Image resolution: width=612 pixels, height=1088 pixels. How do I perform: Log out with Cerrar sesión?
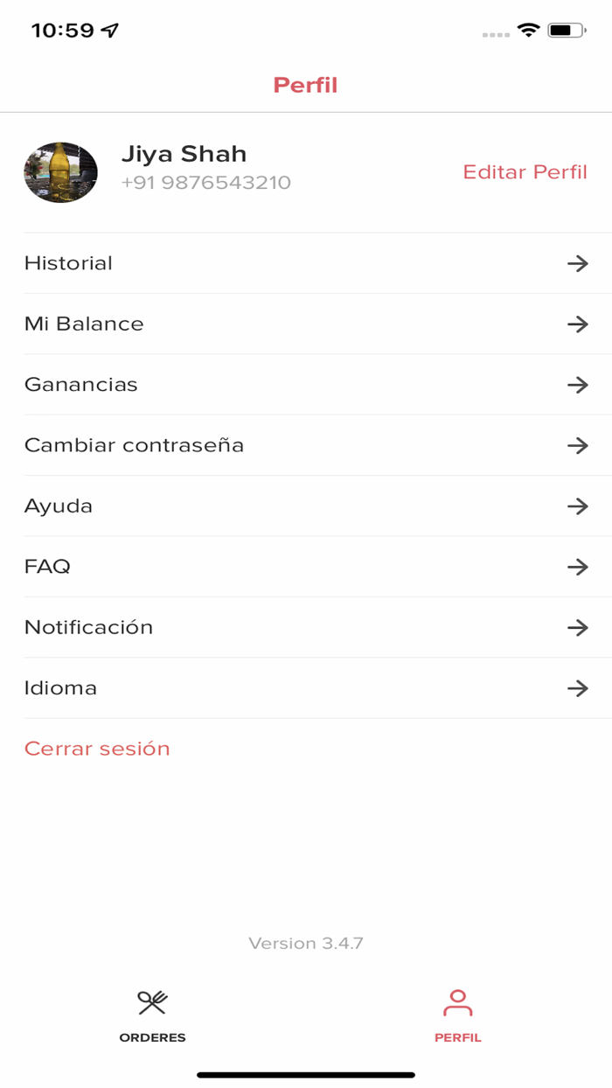(x=97, y=749)
